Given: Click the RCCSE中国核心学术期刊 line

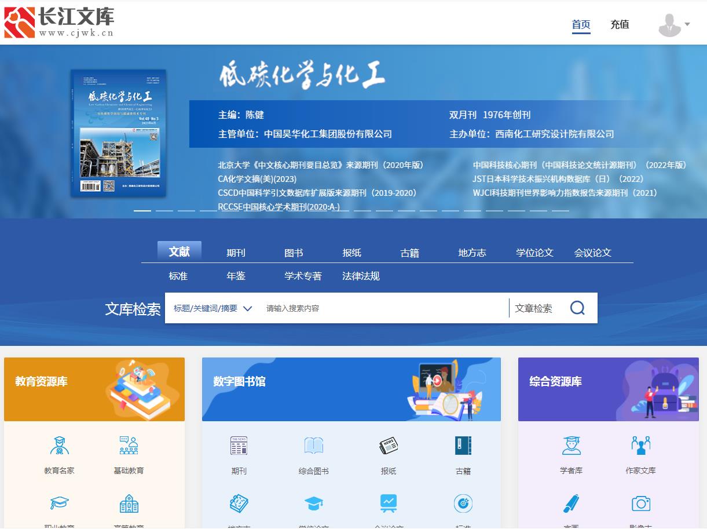Looking at the screenshot, I should [x=279, y=207].
